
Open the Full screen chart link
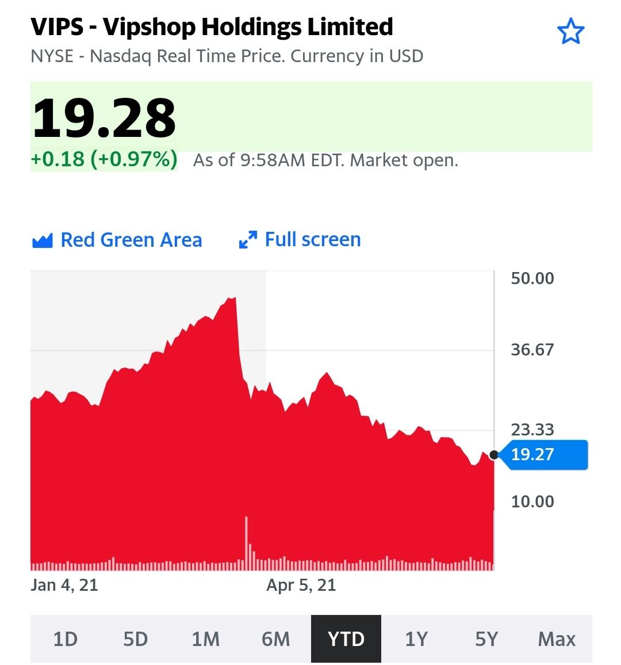point(312,239)
